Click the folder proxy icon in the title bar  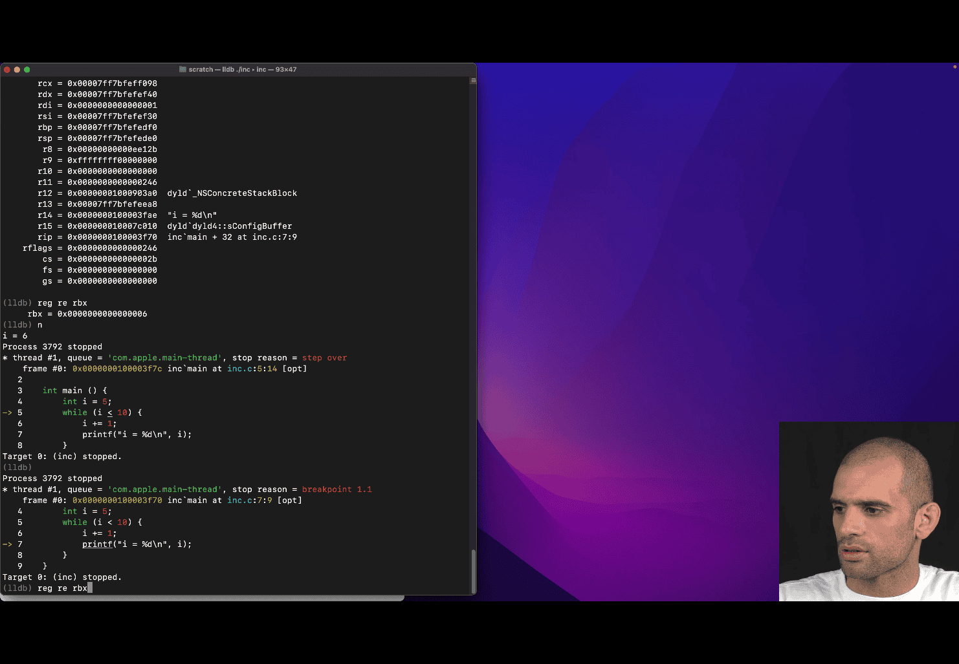[182, 69]
